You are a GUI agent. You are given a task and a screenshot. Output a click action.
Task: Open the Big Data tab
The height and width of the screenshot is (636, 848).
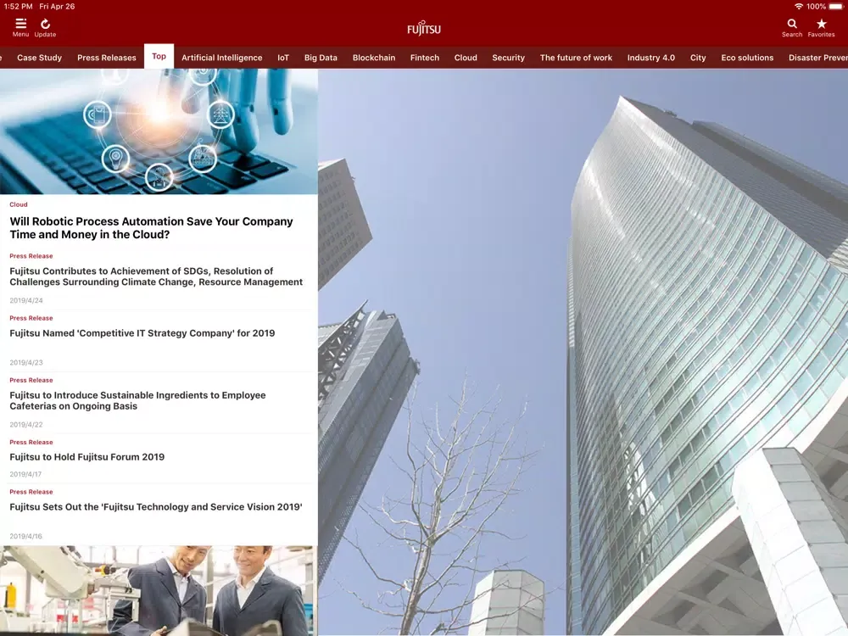pos(321,58)
